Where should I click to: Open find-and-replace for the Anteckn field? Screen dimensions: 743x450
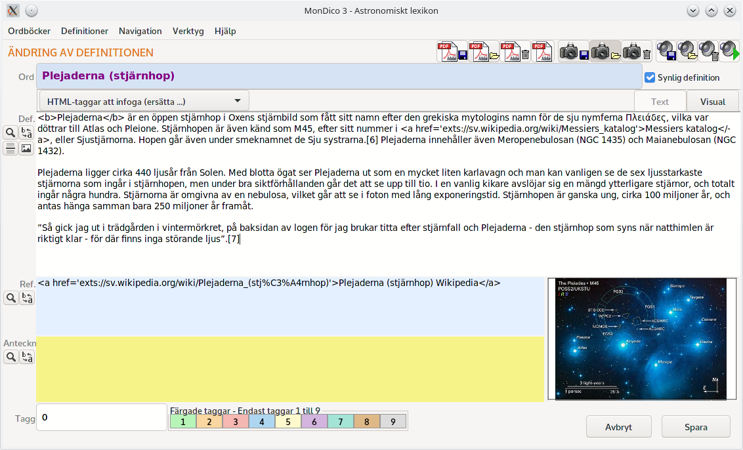pos(27,357)
